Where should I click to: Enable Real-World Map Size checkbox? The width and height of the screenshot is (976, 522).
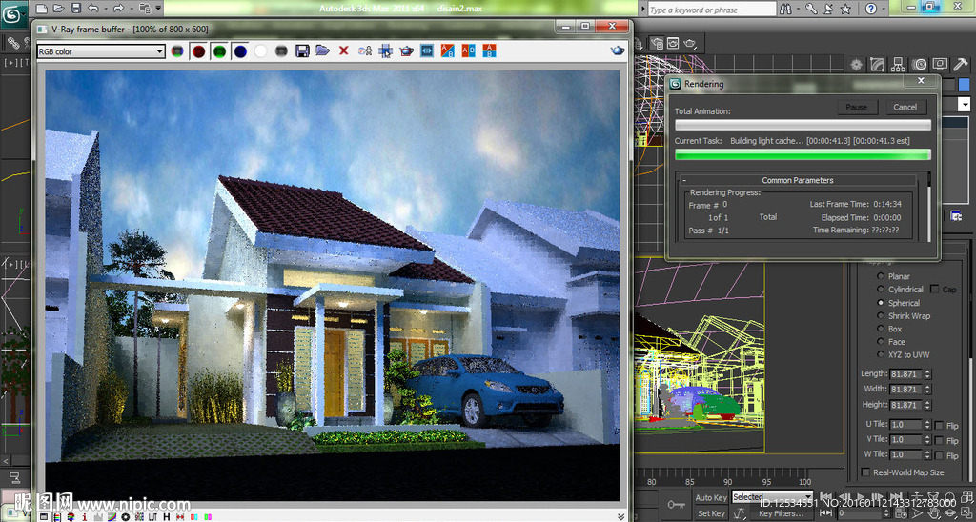[x=864, y=472]
